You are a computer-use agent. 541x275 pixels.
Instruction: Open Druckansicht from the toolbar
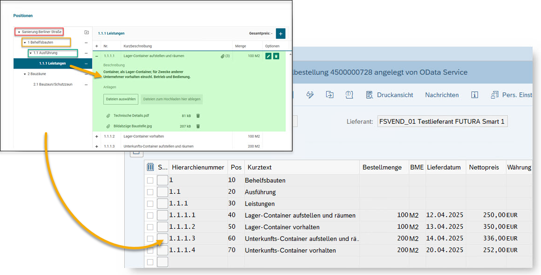[390, 95]
